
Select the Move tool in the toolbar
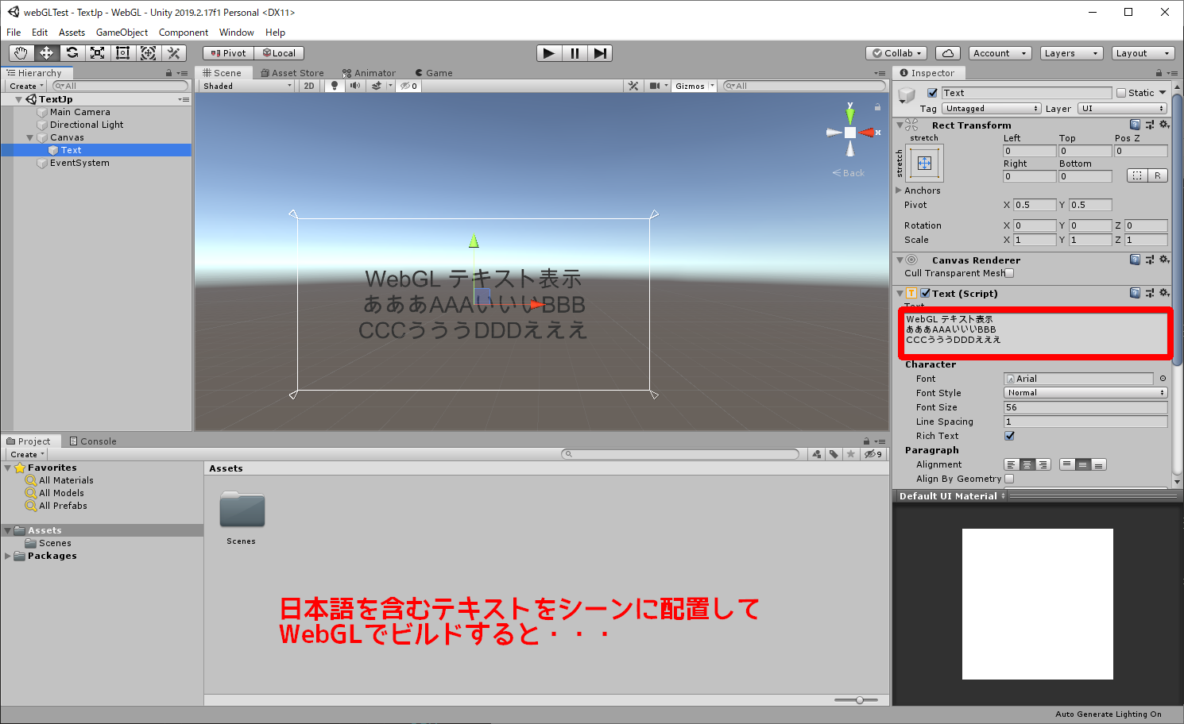click(47, 53)
